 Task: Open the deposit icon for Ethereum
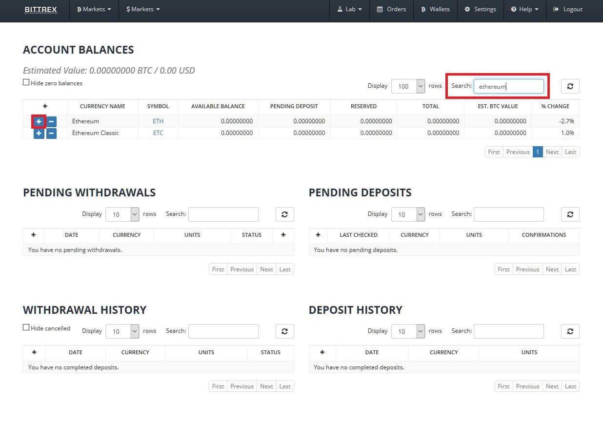click(39, 121)
